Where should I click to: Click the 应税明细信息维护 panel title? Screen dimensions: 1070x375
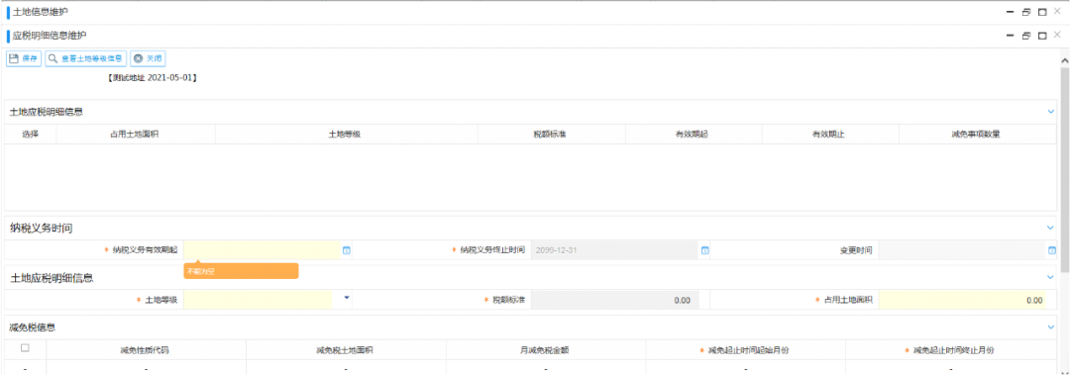pos(50,35)
